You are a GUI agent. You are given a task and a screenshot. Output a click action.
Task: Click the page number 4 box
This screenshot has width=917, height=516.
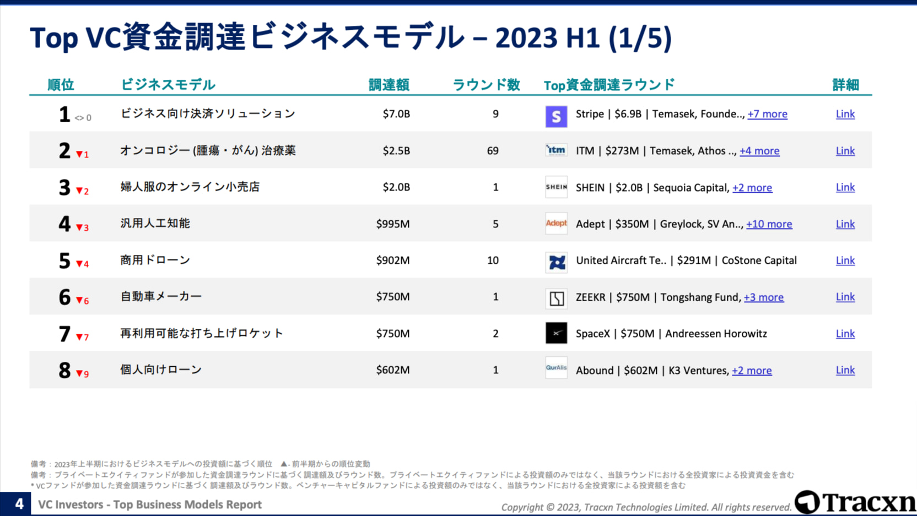16,503
